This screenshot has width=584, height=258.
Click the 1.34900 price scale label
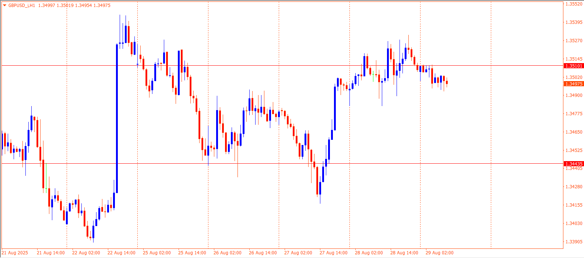point(574,95)
